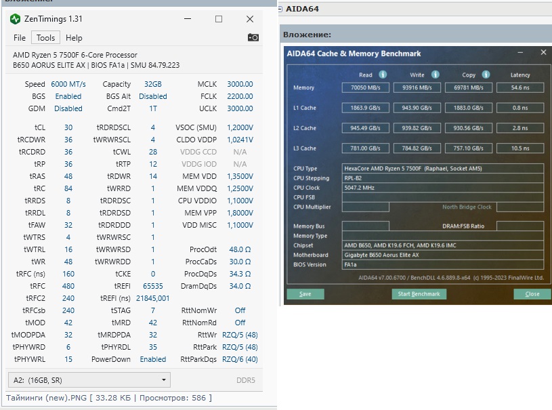The height and width of the screenshot is (410, 552).
Task: Click the BIOS Version FA1a field
Action: point(443,264)
